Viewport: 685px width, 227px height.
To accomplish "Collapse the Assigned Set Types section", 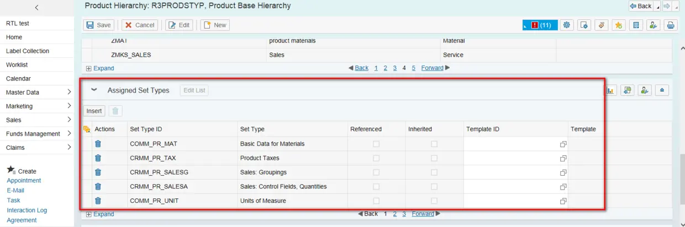I will click(x=94, y=90).
